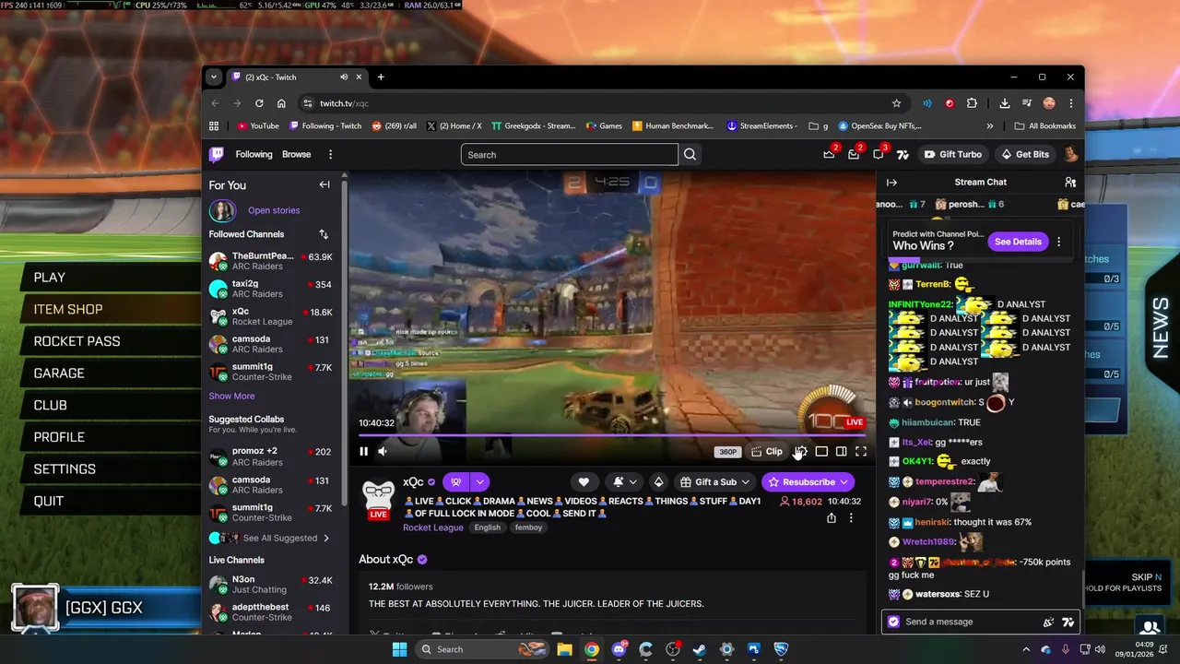Open the stream more-options vertical dots
The height and width of the screenshot is (664, 1180).
click(851, 518)
